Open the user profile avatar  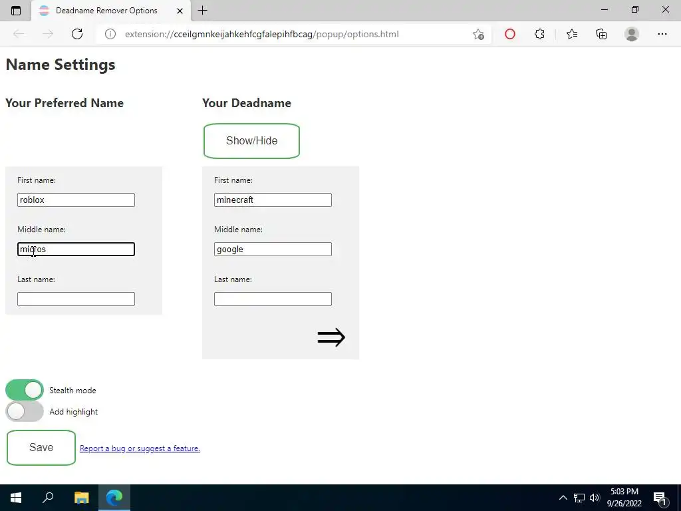(x=632, y=34)
